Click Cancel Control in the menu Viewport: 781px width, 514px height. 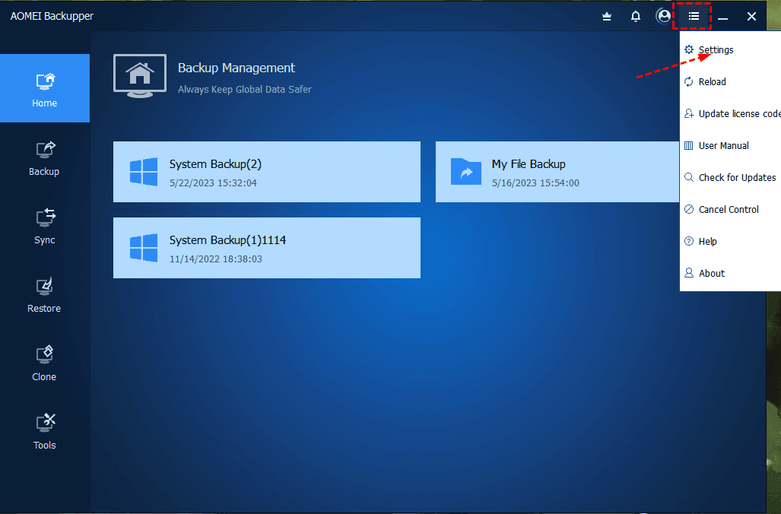pyautogui.click(x=728, y=210)
